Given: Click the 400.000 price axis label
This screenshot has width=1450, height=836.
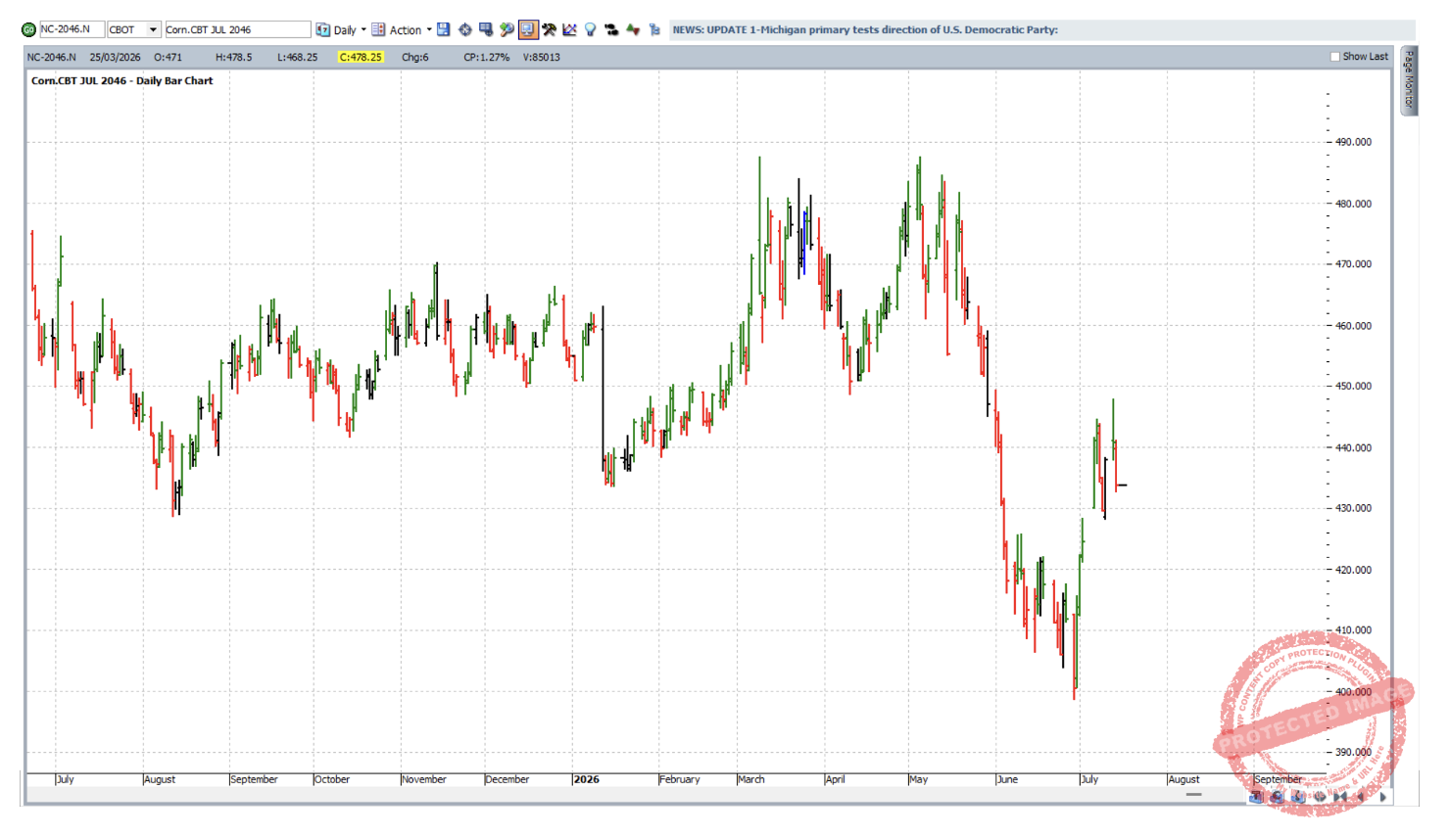Looking at the screenshot, I should (x=1353, y=691).
